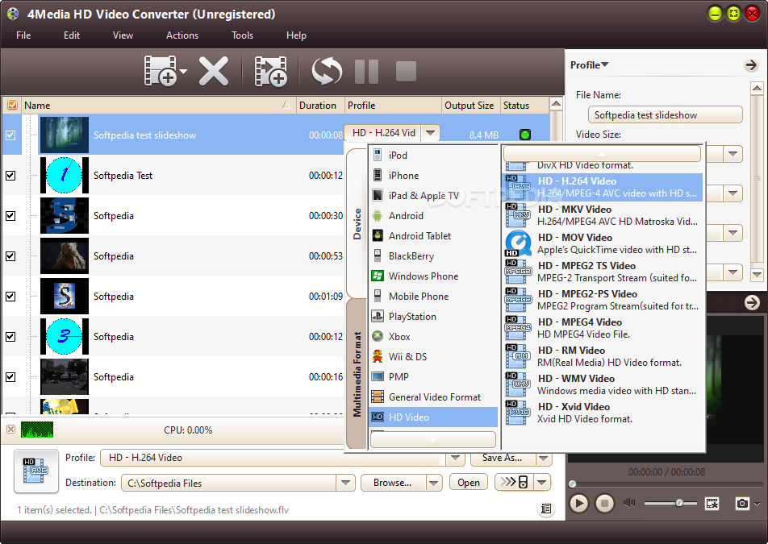Select Xbox category
This screenshot has height=544, width=768.
tap(433, 337)
